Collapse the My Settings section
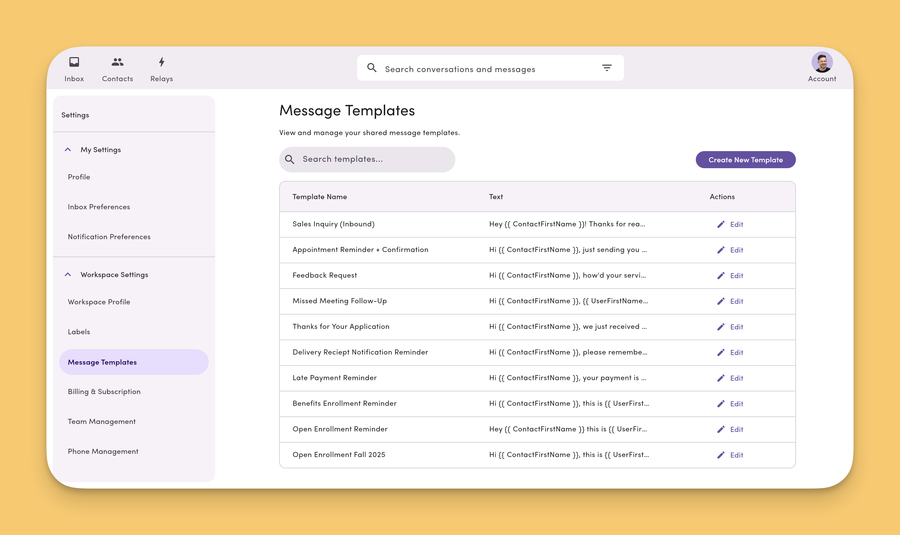The width and height of the screenshot is (900, 535). [x=68, y=149]
